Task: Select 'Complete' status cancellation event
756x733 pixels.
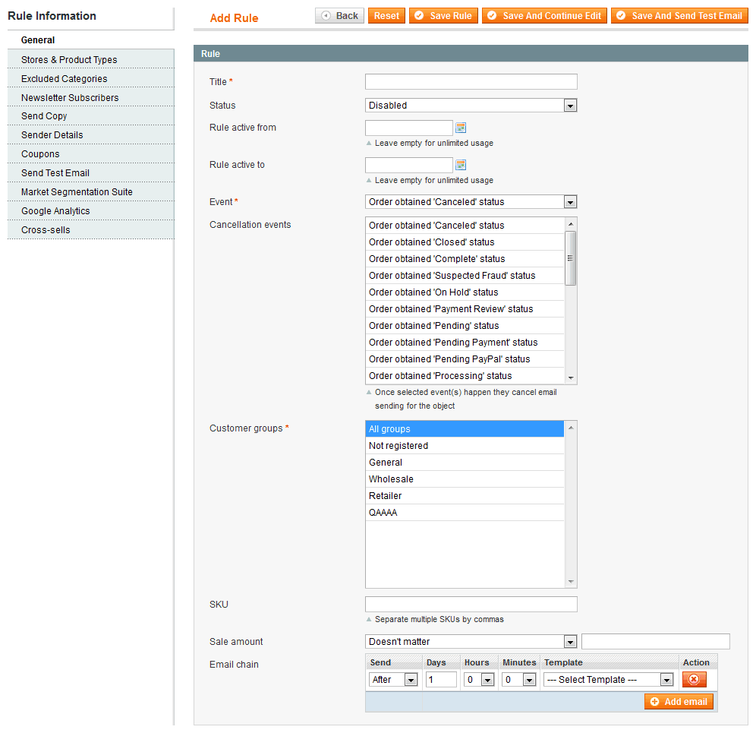Action: click(465, 259)
